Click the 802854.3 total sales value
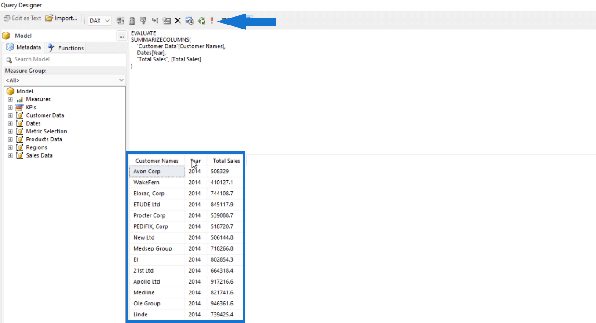Screen dimensions: 596x323 [225, 259]
